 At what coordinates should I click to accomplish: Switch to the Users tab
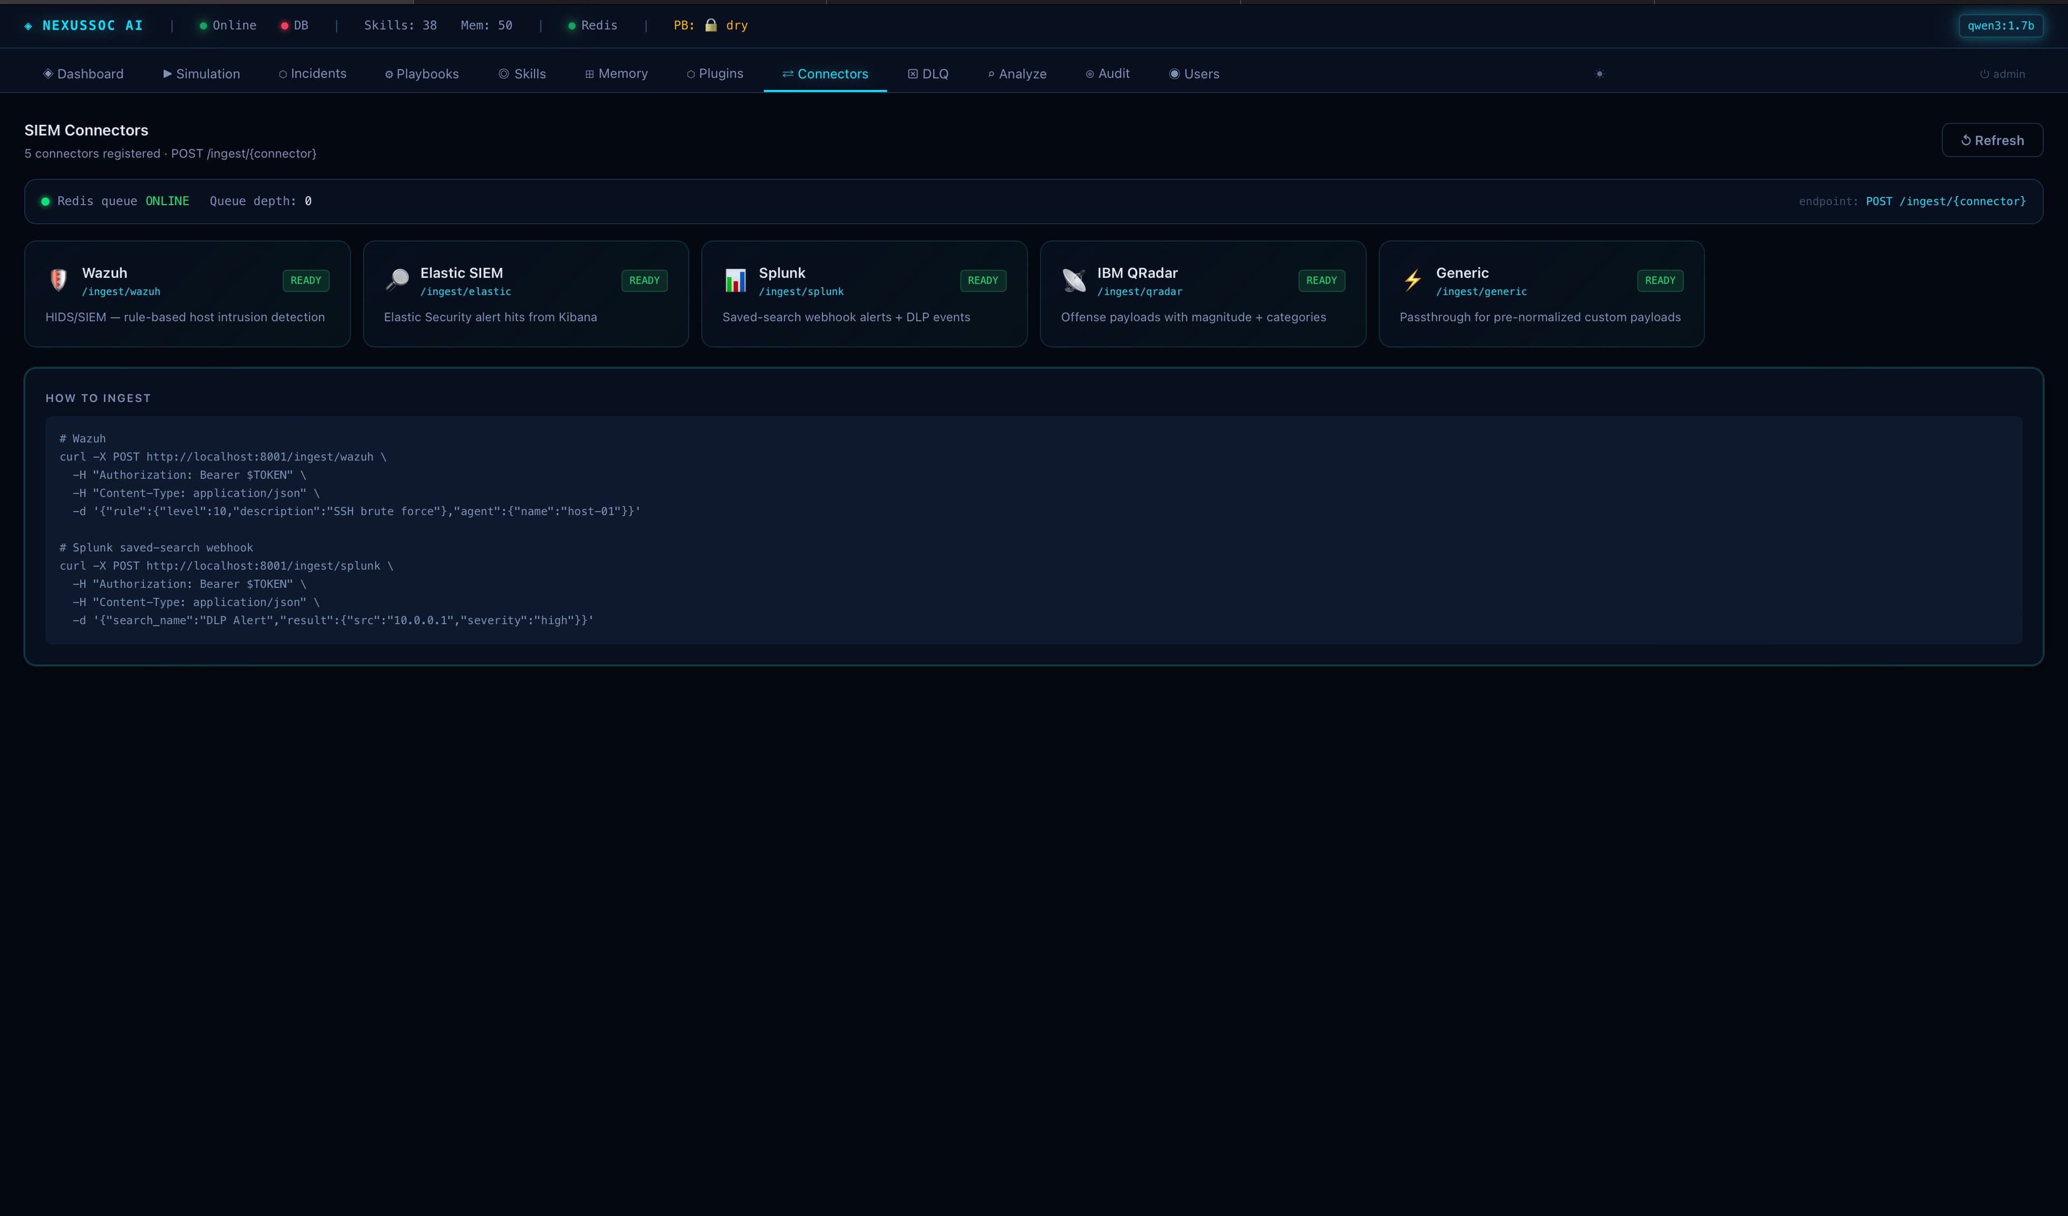[1194, 74]
